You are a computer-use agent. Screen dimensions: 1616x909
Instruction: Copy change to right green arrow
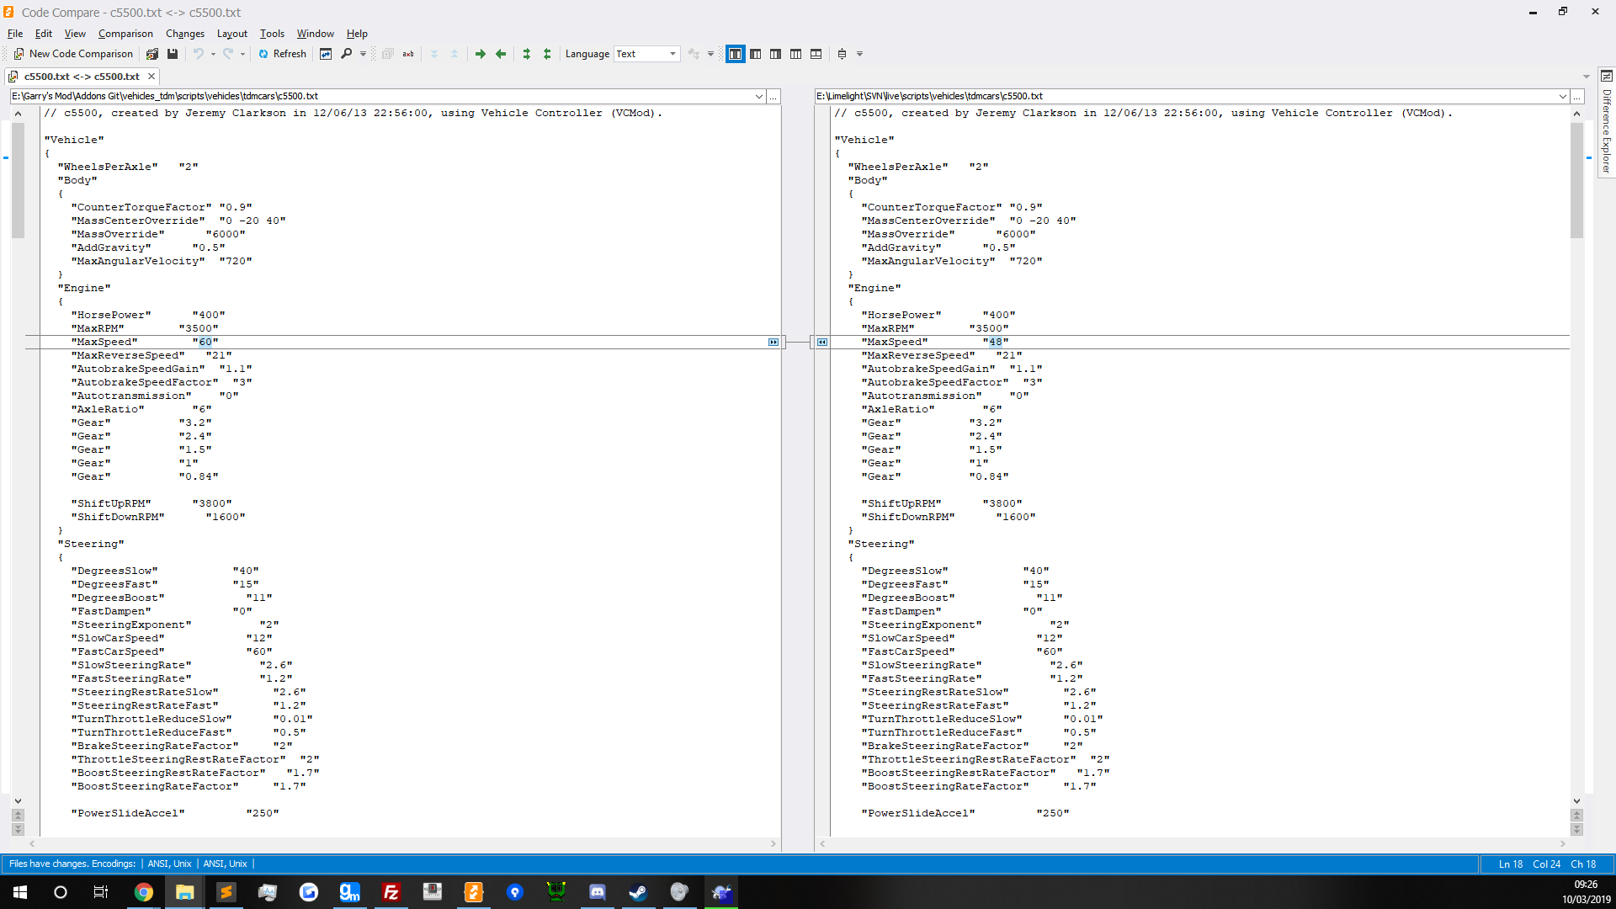pyautogui.click(x=481, y=54)
